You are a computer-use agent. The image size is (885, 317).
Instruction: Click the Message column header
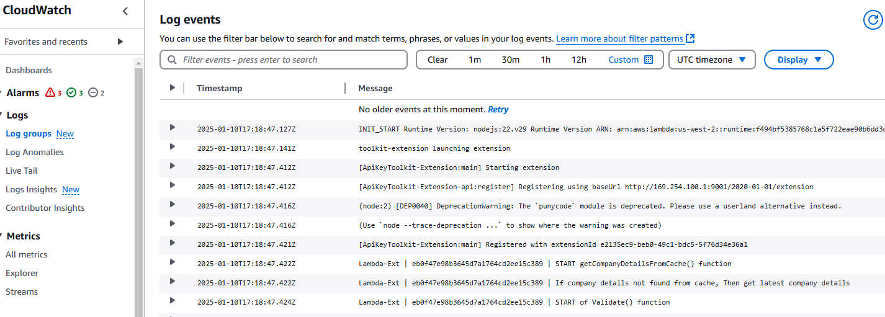point(375,88)
